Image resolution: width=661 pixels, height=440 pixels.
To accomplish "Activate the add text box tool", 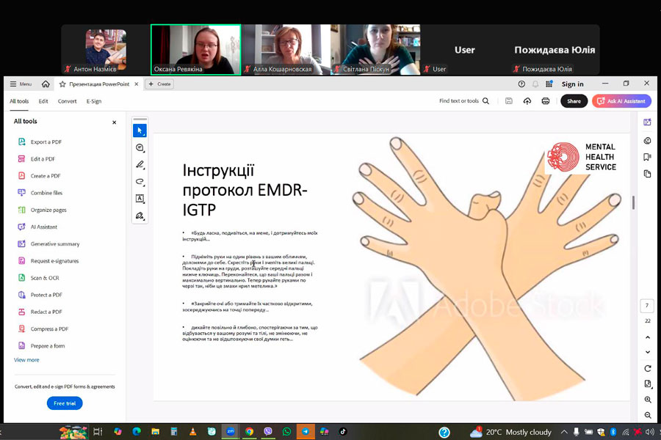I will pos(140,199).
